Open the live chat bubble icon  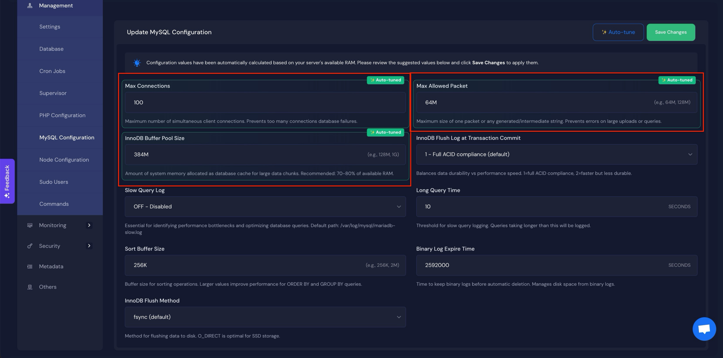704,329
